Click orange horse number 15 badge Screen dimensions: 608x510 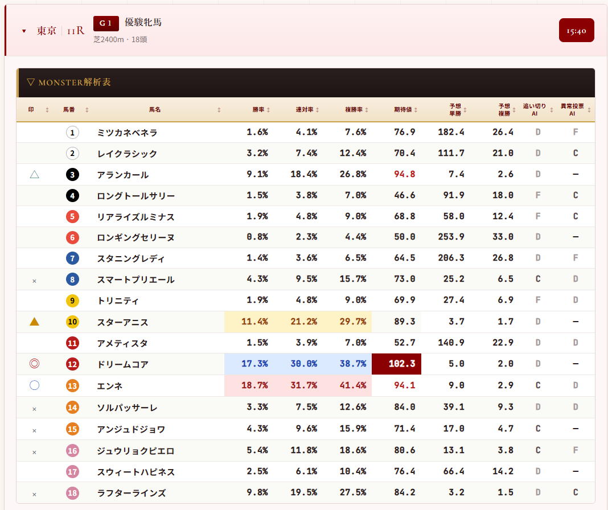click(x=72, y=429)
